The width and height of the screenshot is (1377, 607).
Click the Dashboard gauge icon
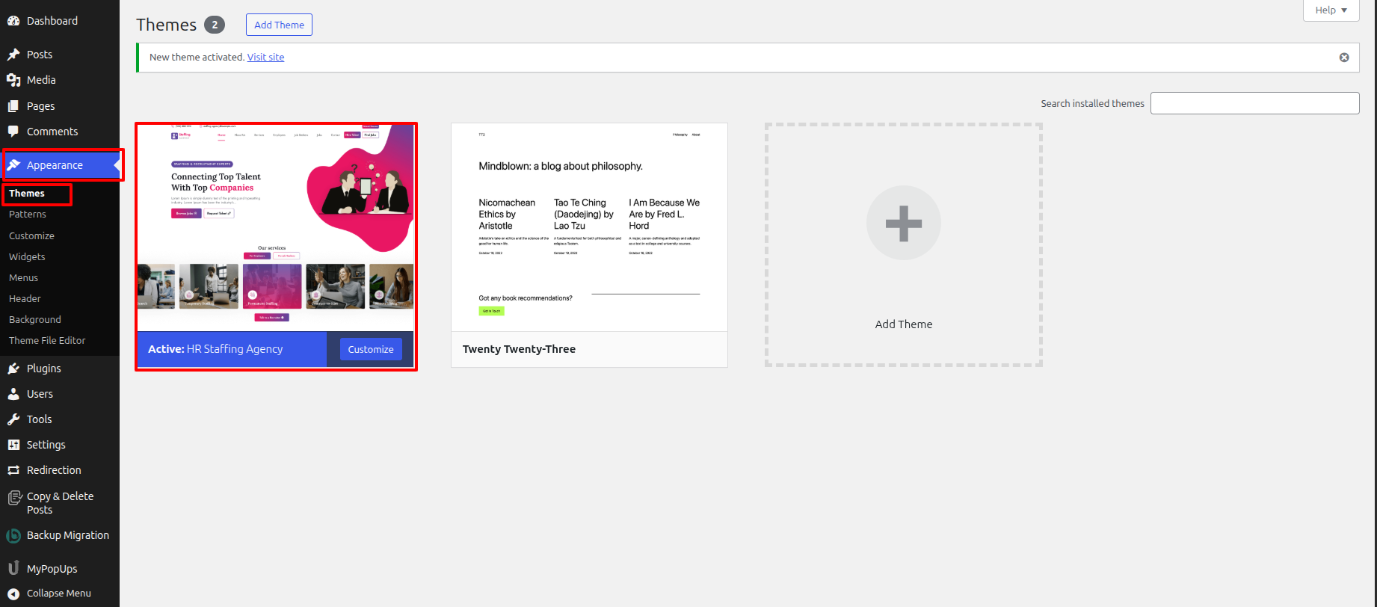(13, 21)
